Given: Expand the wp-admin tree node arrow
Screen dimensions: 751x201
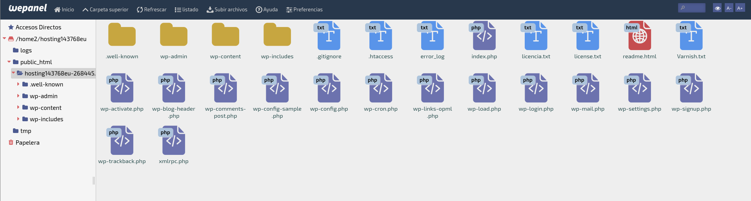Looking at the screenshot, I should click(x=18, y=96).
